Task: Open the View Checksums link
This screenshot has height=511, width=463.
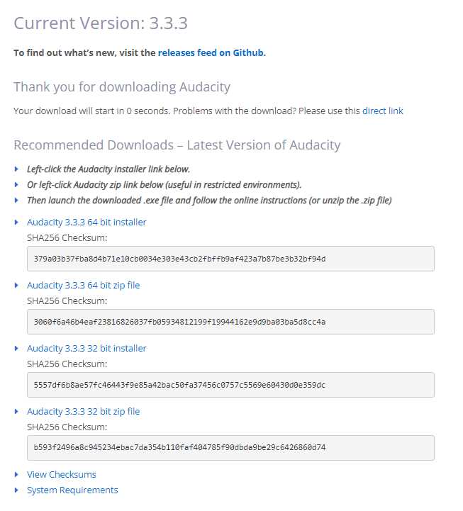Action: pyautogui.click(x=61, y=475)
